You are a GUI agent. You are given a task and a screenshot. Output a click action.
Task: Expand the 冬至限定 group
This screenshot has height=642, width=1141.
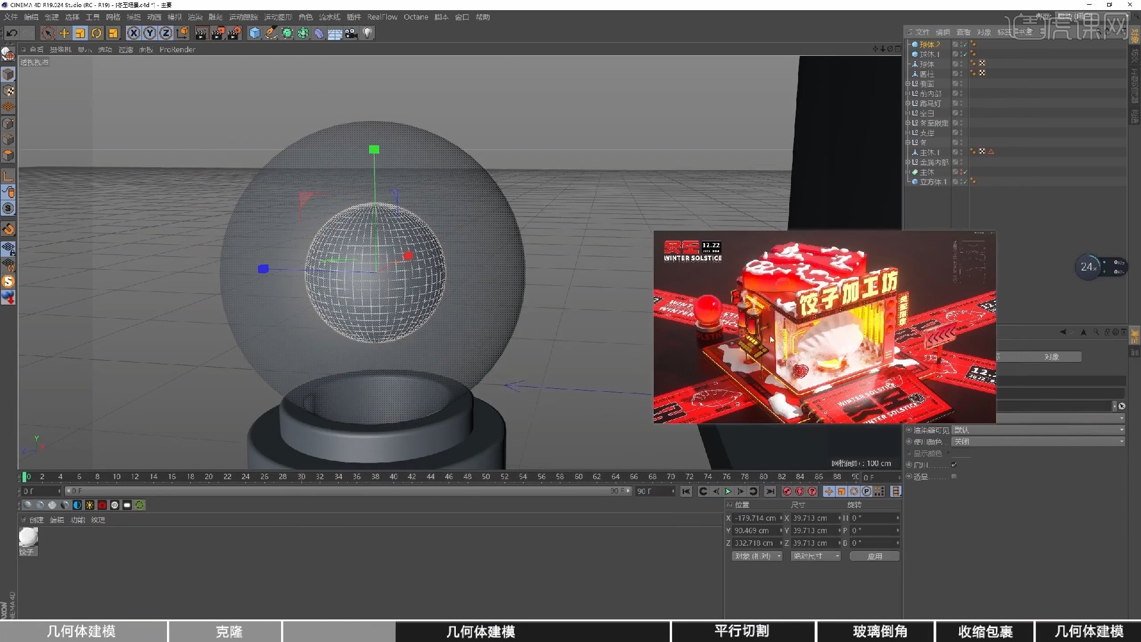(x=907, y=123)
